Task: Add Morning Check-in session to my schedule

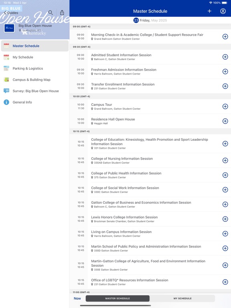Action: [225, 36]
